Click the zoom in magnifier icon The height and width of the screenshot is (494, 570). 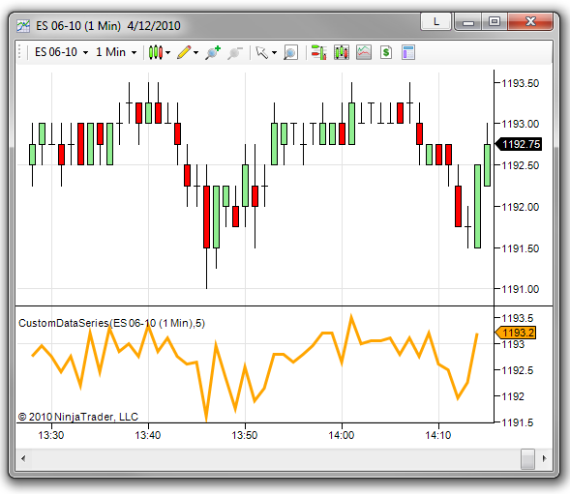click(x=213, y=52)
